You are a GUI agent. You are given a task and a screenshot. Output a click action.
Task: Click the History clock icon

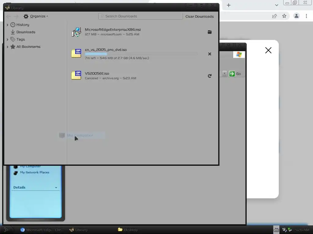pos(13,25)
